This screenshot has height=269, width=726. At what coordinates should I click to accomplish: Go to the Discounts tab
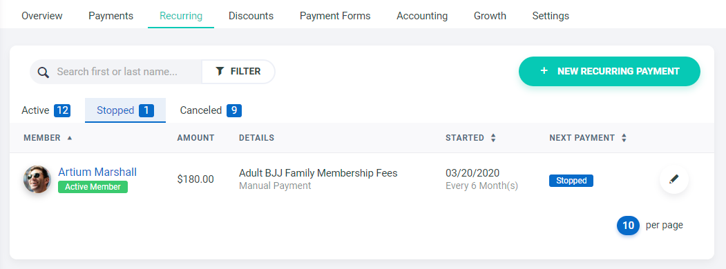coord(251,16)
